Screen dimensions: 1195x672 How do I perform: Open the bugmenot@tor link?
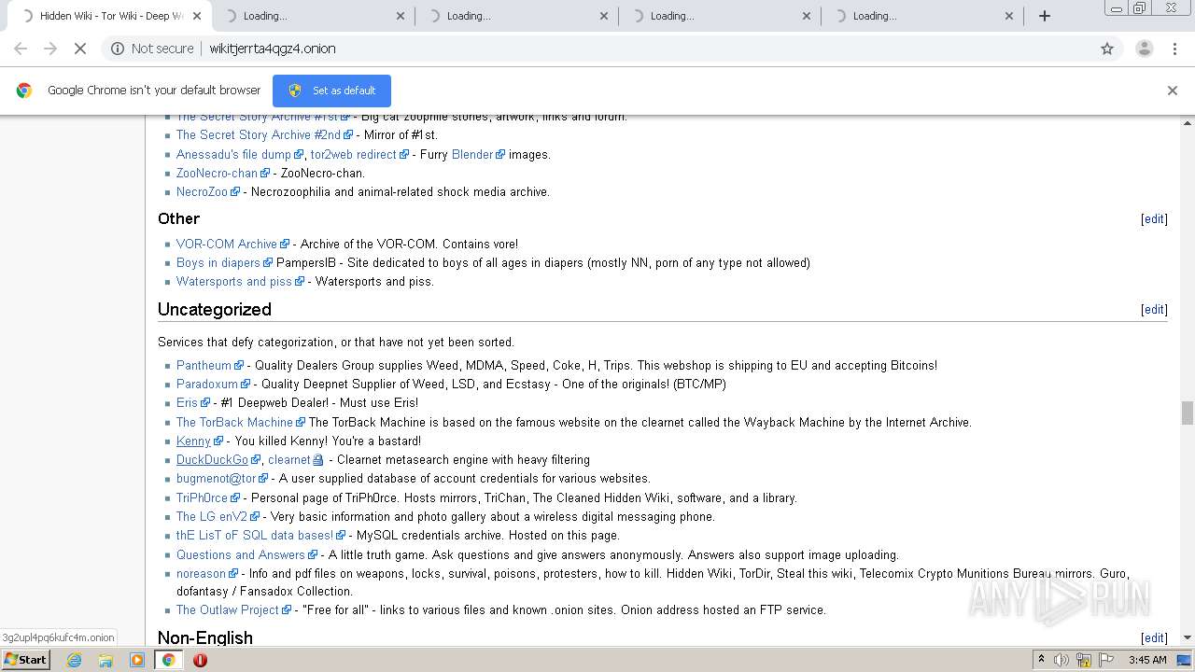point(216,479)
